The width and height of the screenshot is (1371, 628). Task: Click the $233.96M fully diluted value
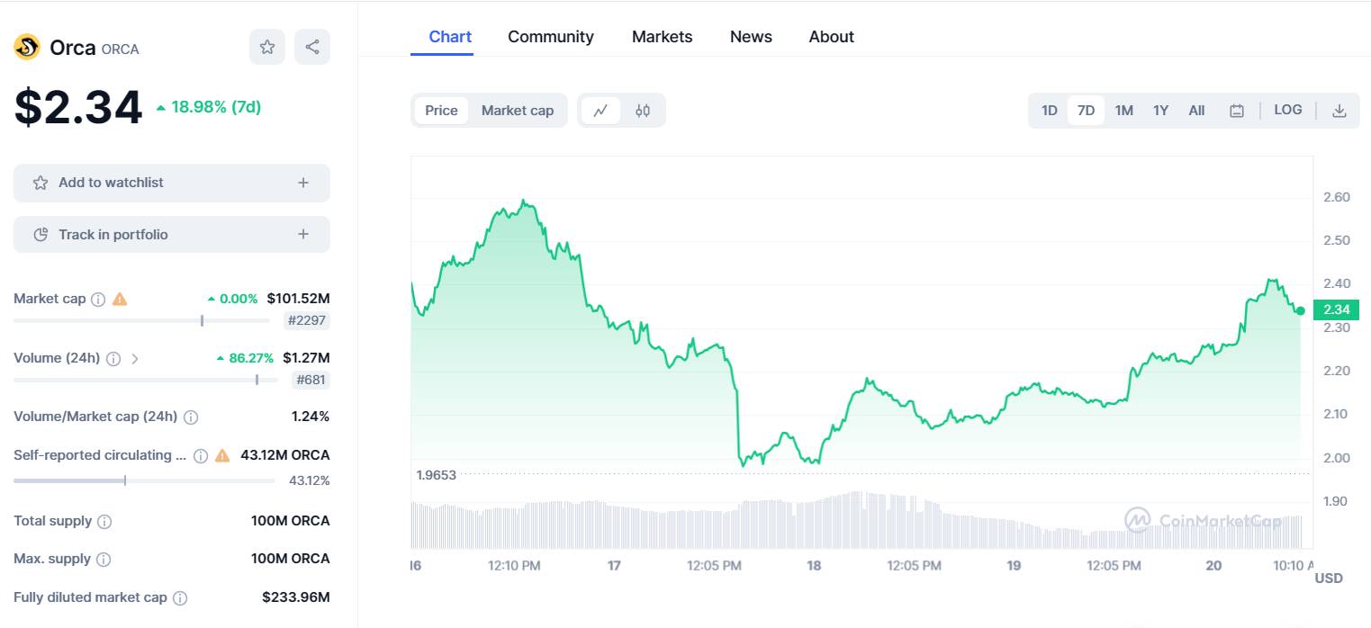point(296,597)
